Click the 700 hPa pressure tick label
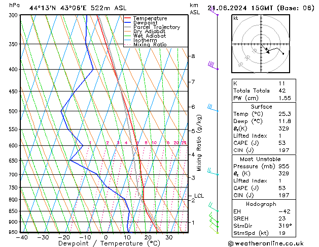This screenshot has height=247, width=319. click(14, 175)
